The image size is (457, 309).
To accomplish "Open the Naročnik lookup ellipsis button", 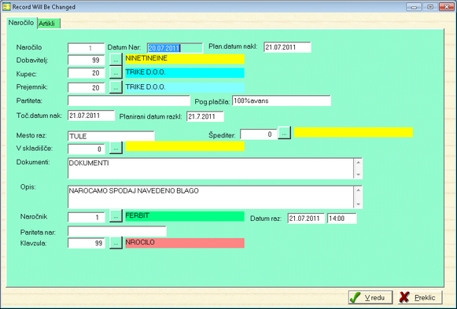I will 116,216.
